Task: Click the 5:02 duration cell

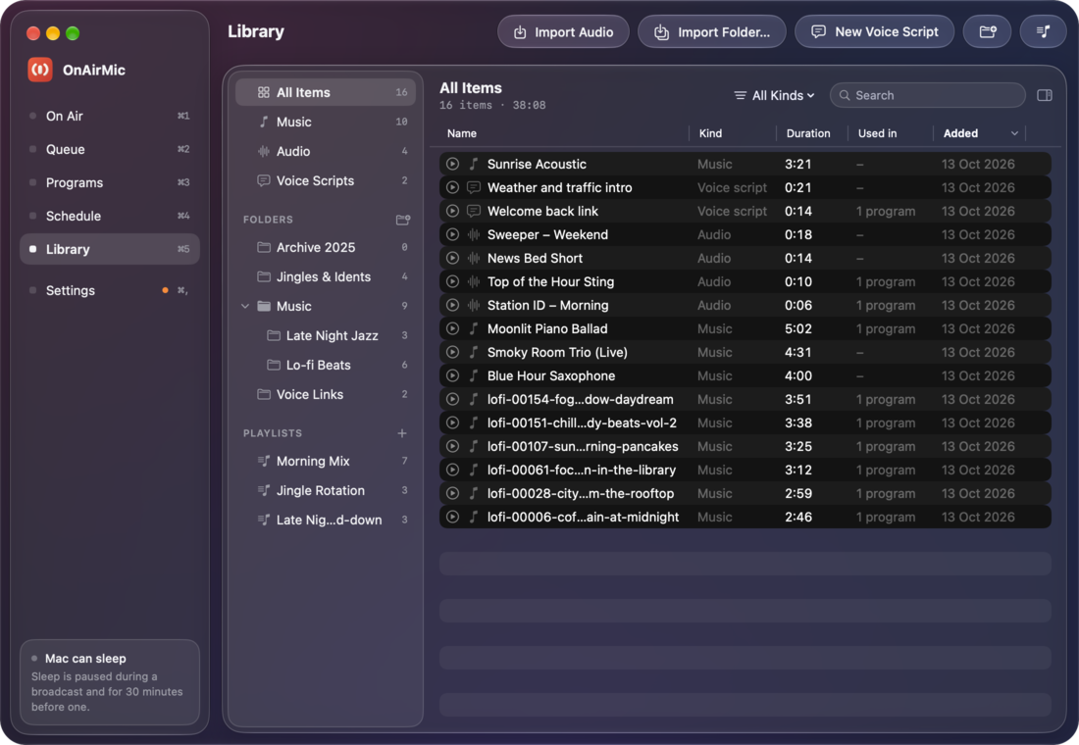Action: 798,328
